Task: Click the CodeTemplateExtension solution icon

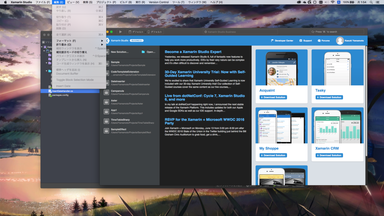Action: [x=107, y=73]
